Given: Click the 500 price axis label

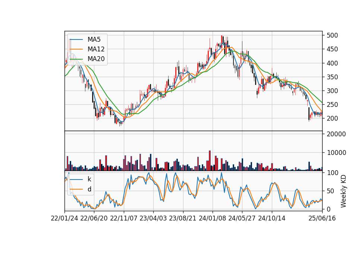Looking at the screenshot, I should [x=332, y=35].
